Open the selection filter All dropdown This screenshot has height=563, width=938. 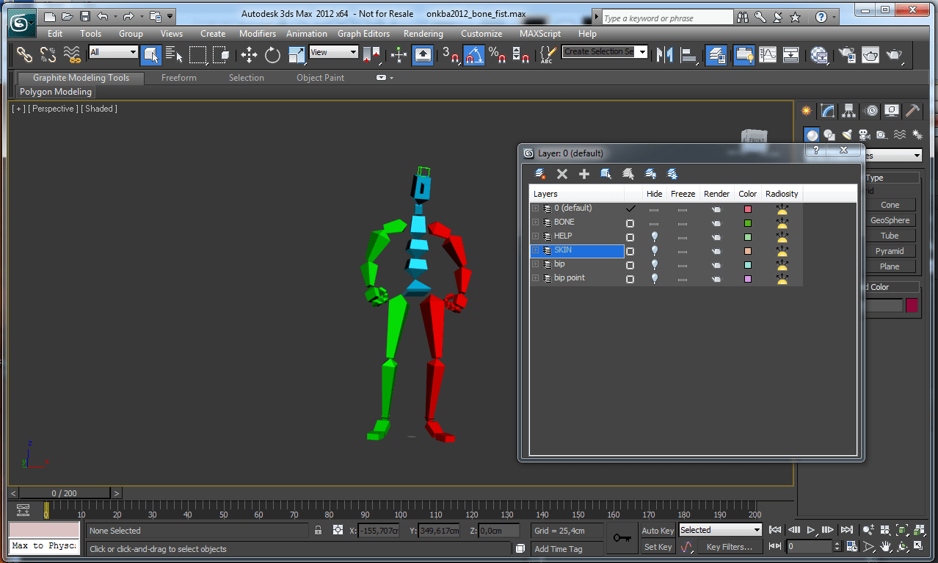point(113,52)
